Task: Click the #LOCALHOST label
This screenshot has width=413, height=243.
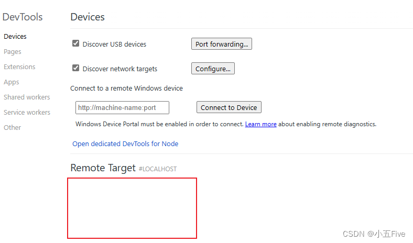Action: pyautogui.click(x=158, y=169)
